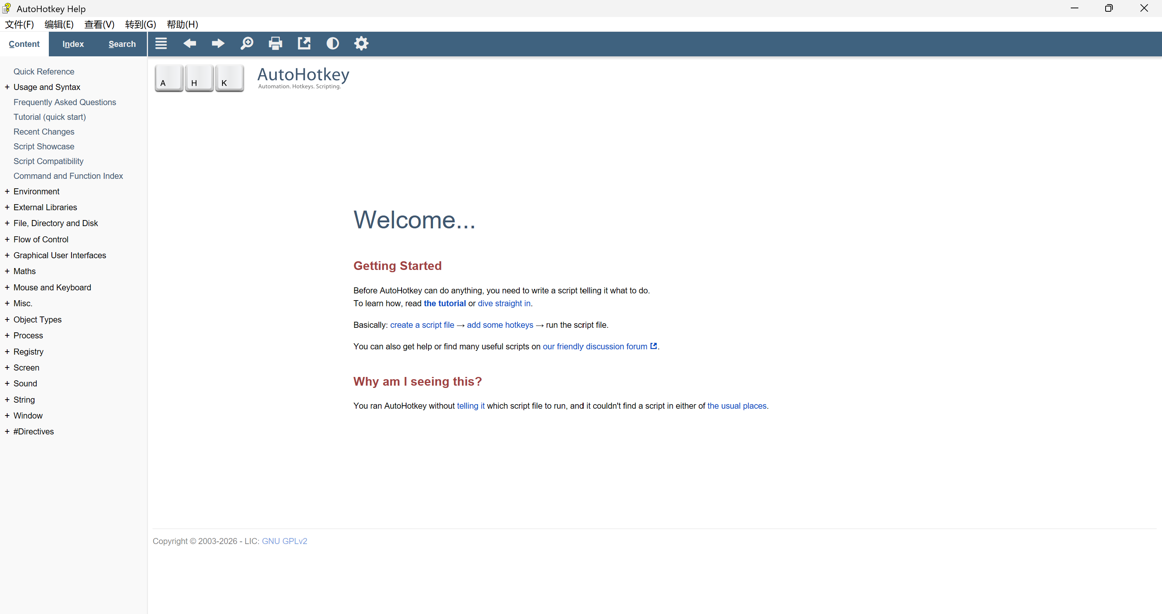This screenshot has height=614, width=1162.
Task: Close the AutoHotkey Help window
Action: coord(1144,8)
